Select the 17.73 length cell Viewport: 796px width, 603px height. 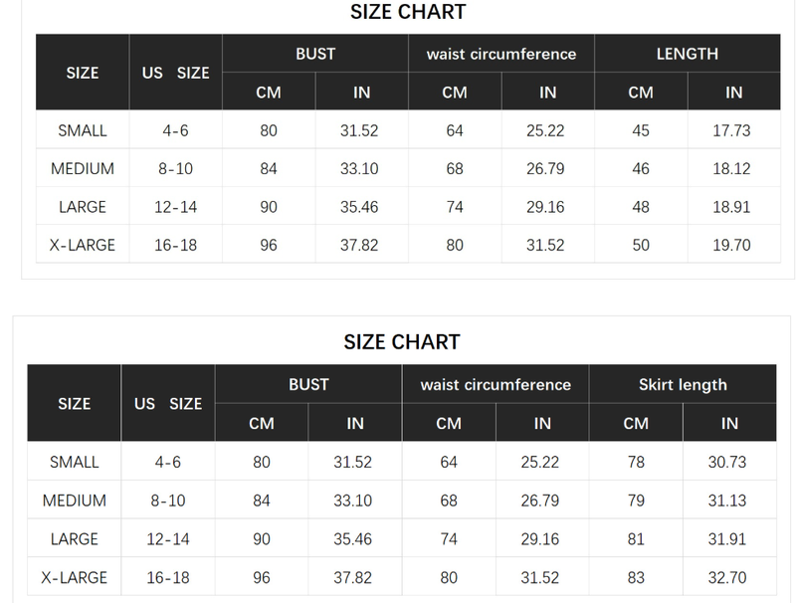coord(733,130)
